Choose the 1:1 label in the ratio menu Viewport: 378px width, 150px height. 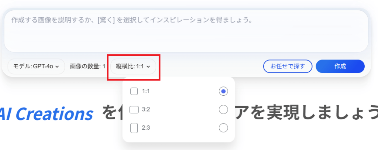[x=146, y=91]
